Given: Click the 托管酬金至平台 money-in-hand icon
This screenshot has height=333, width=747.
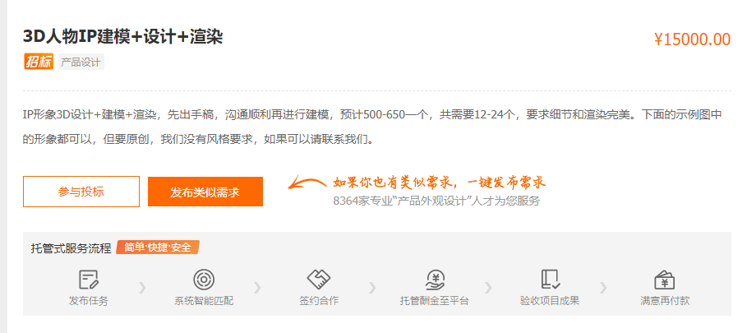Looking at the screenshot, I should pos(435,280).
